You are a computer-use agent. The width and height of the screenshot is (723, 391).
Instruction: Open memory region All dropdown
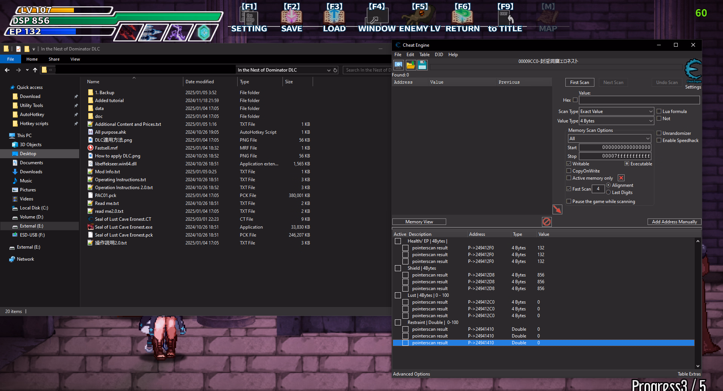(609, 139)
